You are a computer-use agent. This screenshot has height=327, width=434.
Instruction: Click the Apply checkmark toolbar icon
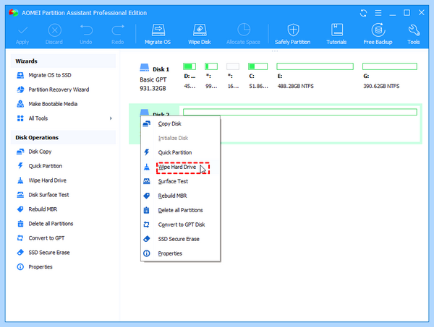(x=22, y=30)
